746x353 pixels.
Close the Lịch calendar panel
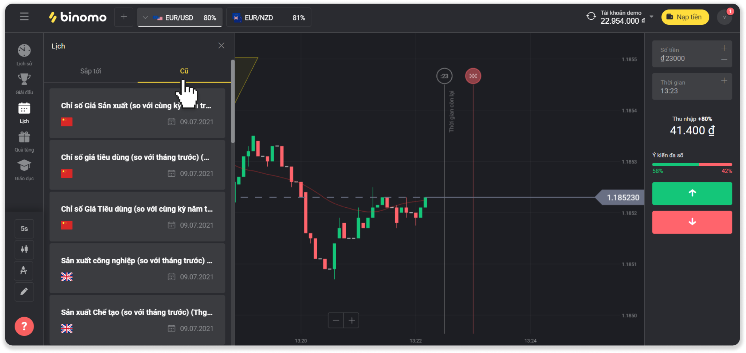(221, 46)
